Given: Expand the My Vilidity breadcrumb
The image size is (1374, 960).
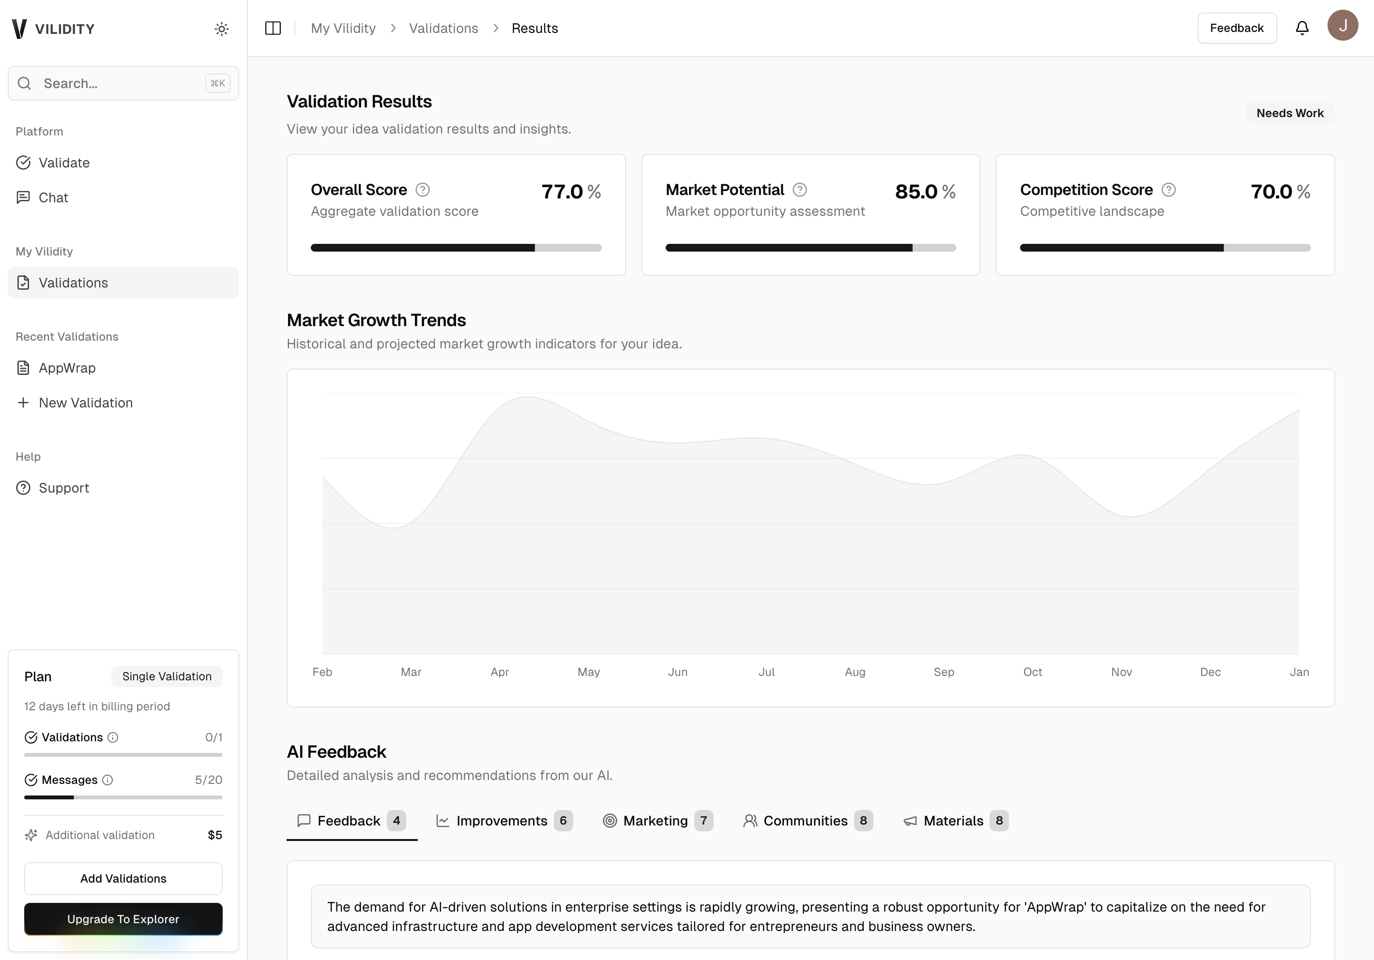Looking at the screenshot, I should coord(343,28).
